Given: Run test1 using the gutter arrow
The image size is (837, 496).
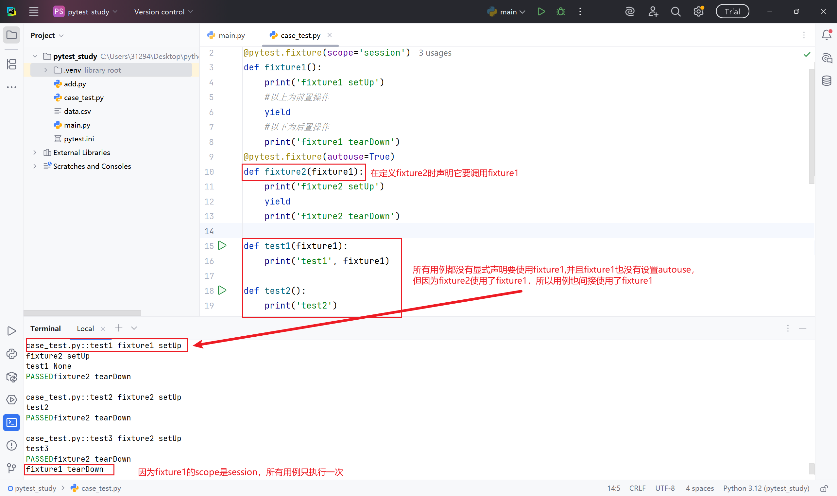Looking at the screenshot, I should click(222, 246).
